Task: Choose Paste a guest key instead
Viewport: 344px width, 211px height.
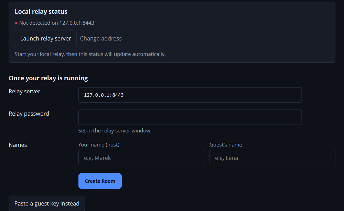Action: (47, 203)
